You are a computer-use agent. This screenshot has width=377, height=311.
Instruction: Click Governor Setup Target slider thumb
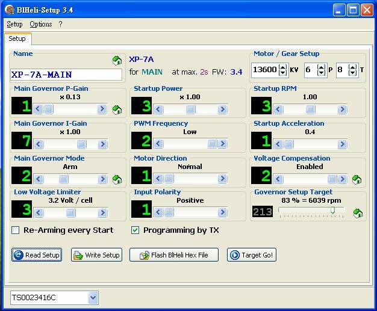point(333,211)
